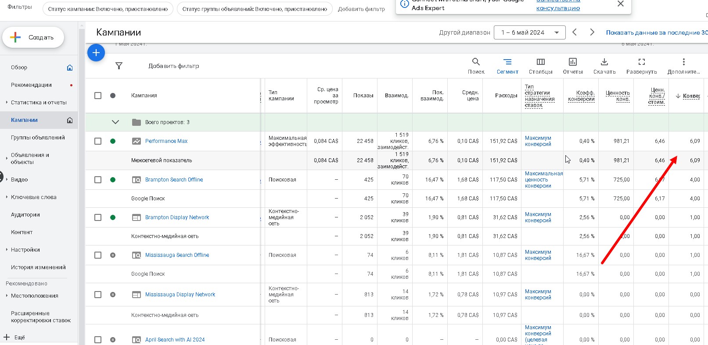Image resolution: width=708 pixels, height=345 pixels.
Task: Open Рекомендации in sidebar
Action: pyautogui.click(x=31, y=85)
